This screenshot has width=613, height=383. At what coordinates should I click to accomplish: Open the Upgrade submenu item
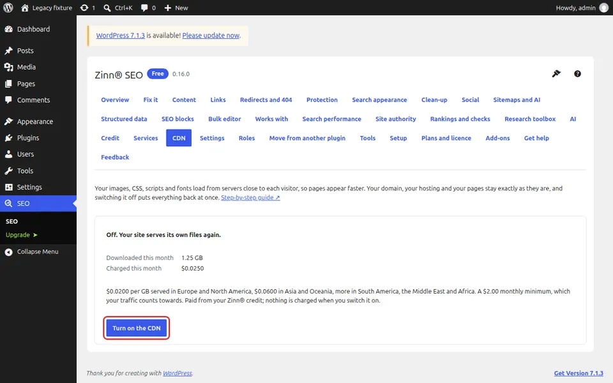(22, 235)
